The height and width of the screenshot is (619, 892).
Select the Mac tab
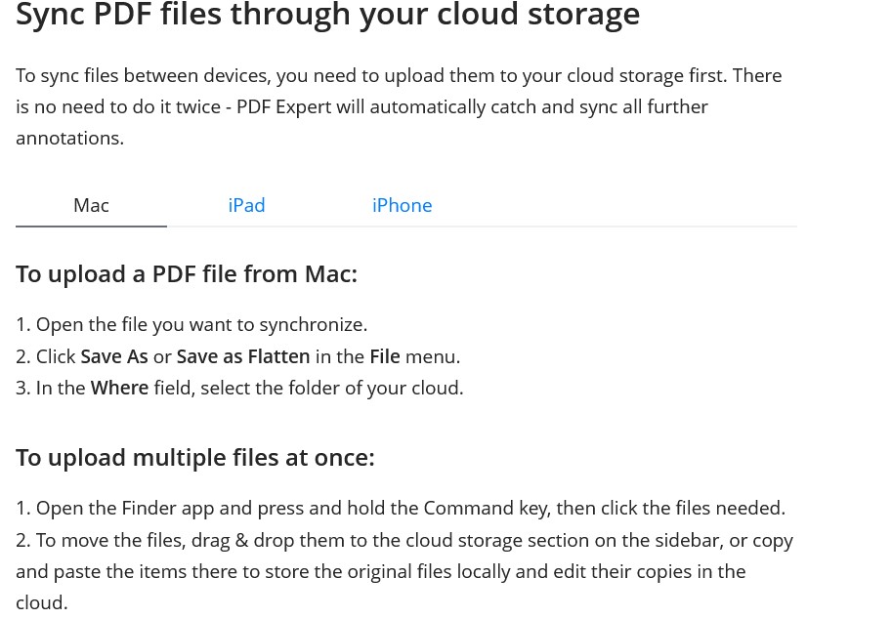click(91, 205)
